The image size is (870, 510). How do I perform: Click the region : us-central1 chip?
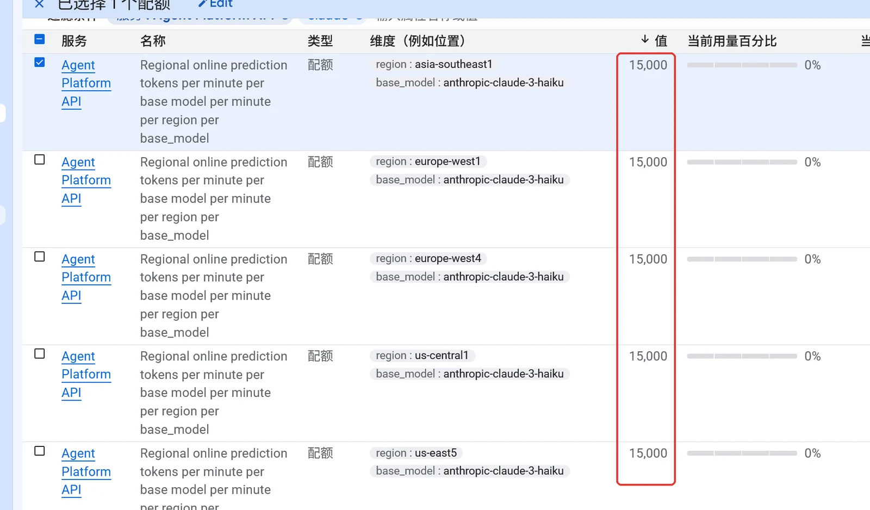point(422,356)
